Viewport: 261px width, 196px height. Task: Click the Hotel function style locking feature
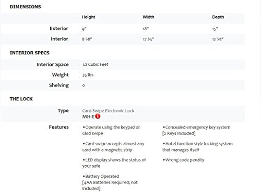click(x=197, y=147)
